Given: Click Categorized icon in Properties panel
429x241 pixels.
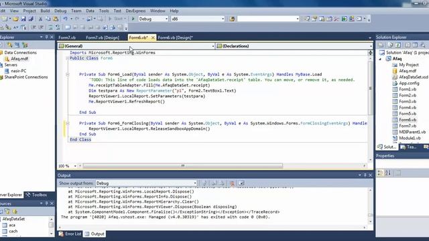Looking at the screenshot, I should click(381, 173).
